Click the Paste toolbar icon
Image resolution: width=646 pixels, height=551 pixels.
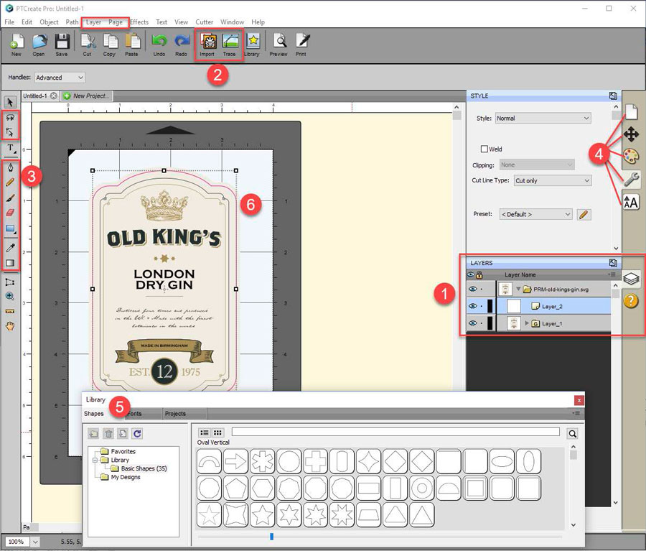(132, 45)
